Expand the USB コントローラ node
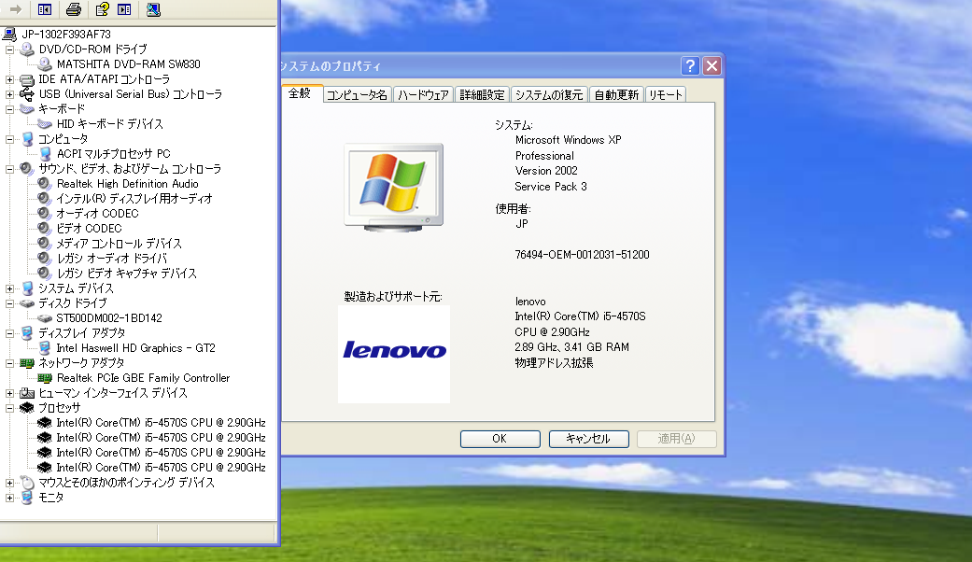This screenshot has height=562, width=972. tap(9, 94)
